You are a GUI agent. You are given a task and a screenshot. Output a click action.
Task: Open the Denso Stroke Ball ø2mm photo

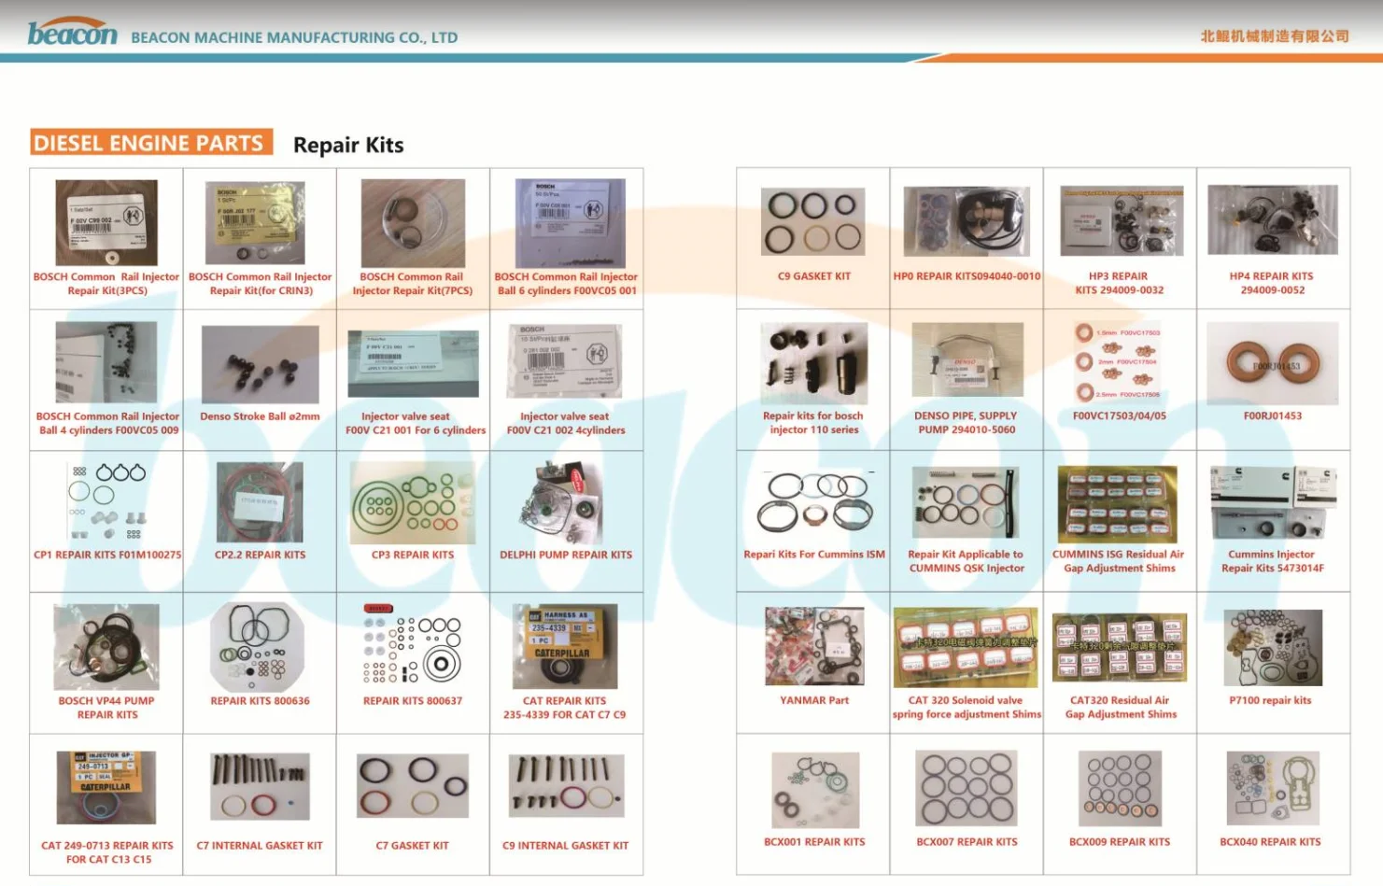pyautogui.click(x=260, y=364)
